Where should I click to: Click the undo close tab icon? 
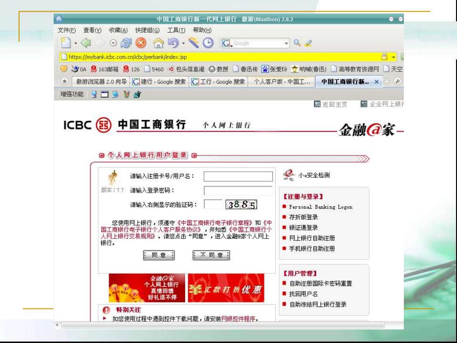pos(173,43)
